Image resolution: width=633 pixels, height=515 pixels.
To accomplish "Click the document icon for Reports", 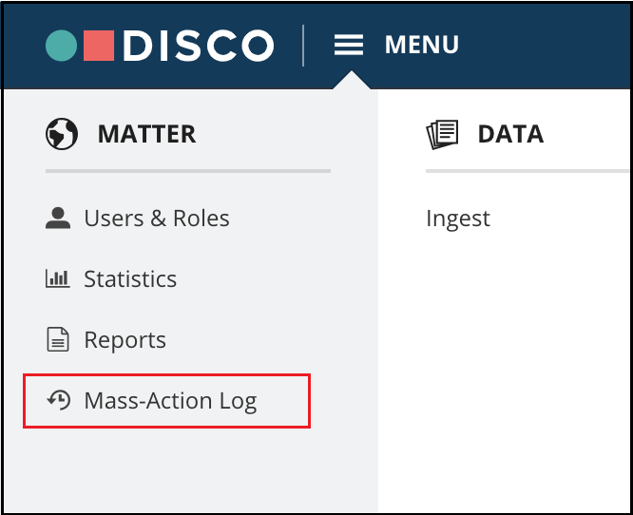I will click(58, 339).
